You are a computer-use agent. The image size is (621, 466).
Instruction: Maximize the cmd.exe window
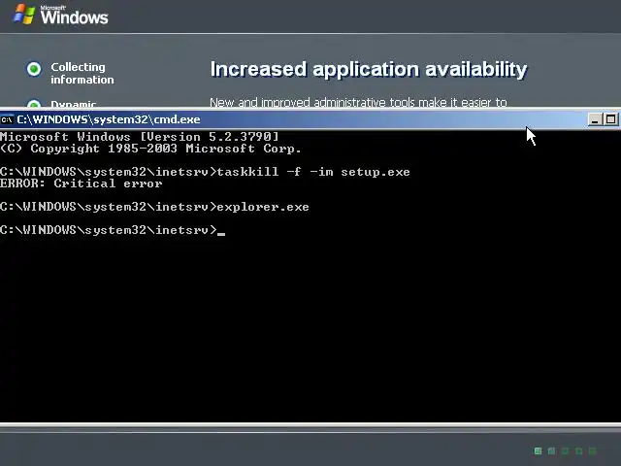click(610, 119)
